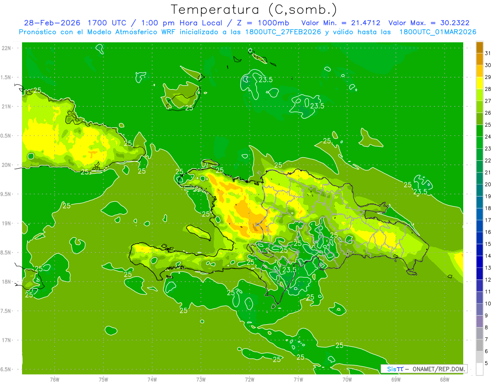Click dark blue colorbar segment between 13 and 14
The height and width of the screenshot is (385, 499).
pyautogui.click(x=479, y=262)
